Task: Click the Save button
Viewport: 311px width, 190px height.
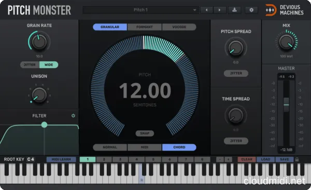Action: [285, 159]
